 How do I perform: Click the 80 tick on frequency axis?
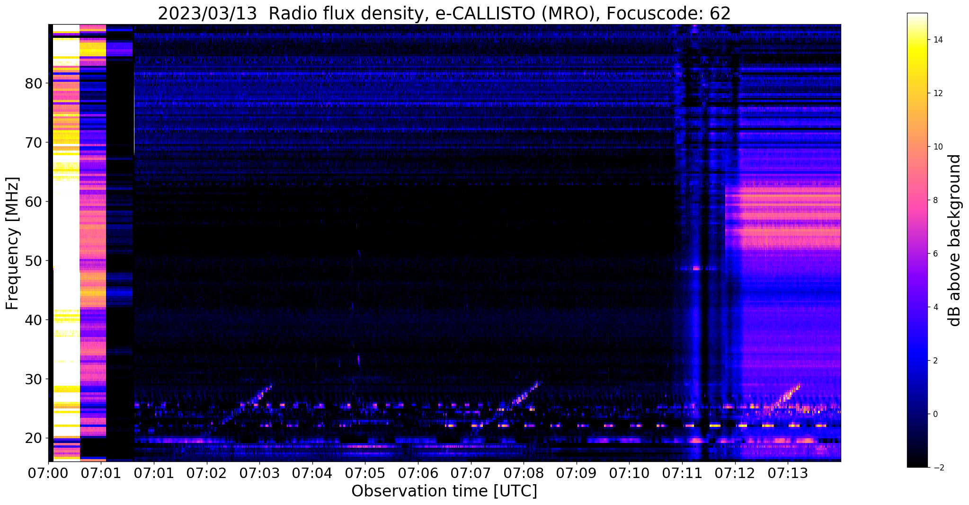tap(34, 84)
